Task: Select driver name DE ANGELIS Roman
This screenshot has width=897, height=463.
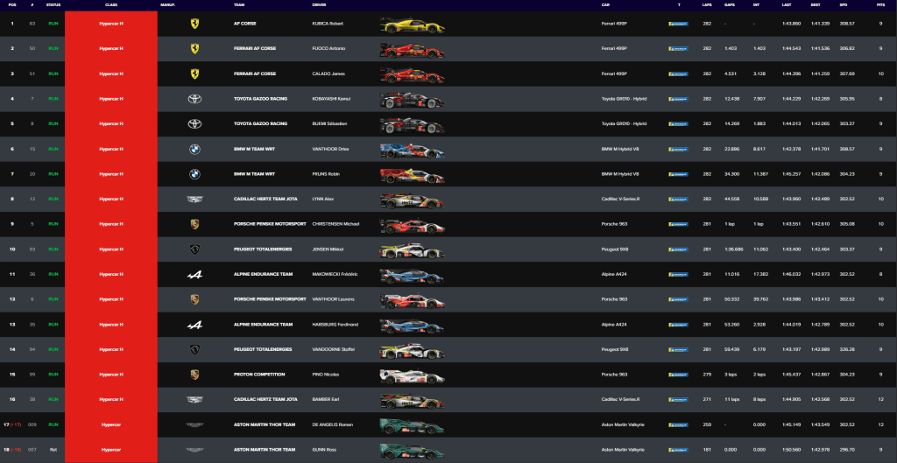Action: coord(332,424)
